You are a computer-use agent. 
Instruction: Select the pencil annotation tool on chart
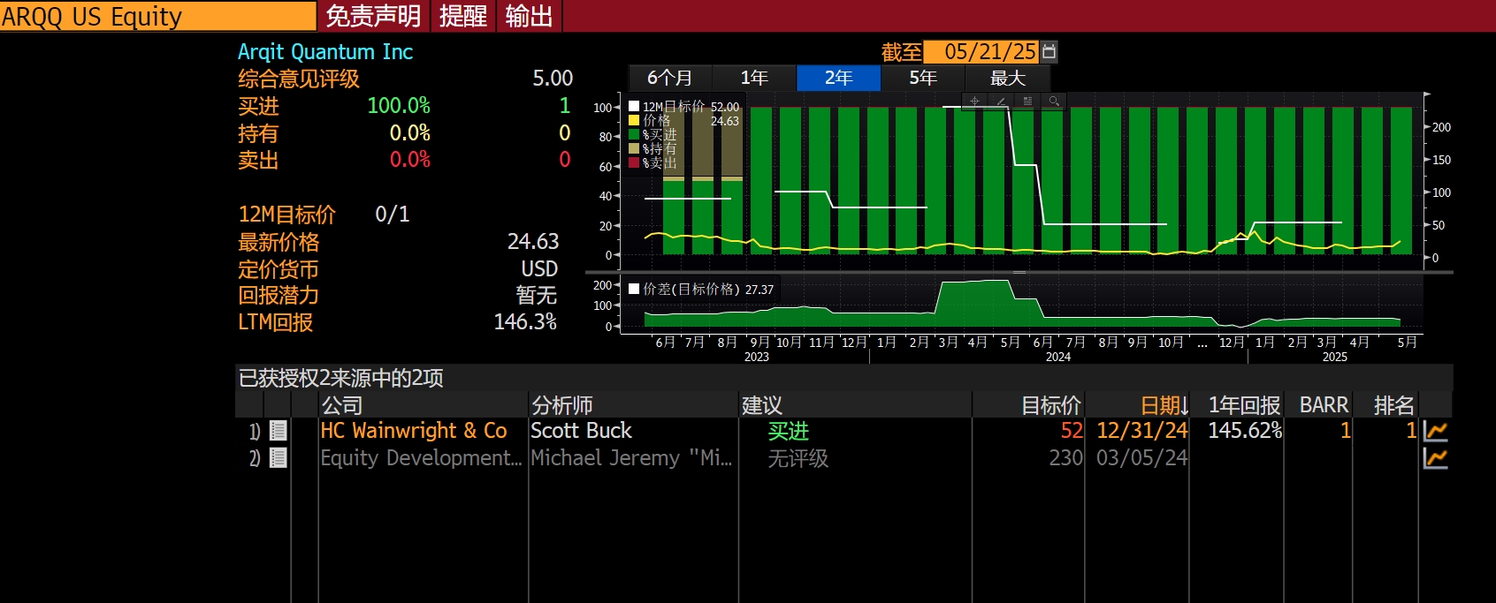(1001, 102)
